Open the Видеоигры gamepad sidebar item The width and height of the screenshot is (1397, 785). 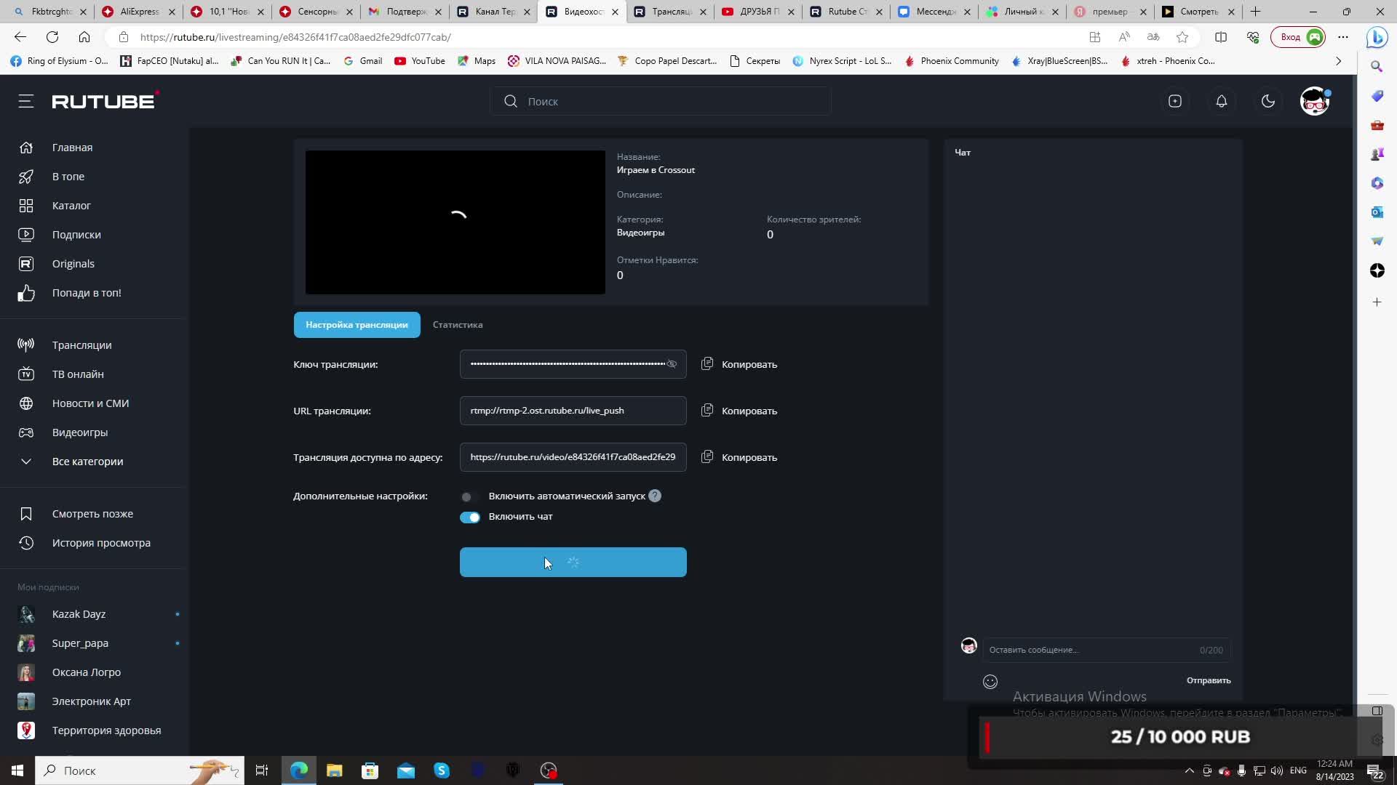click(79, 432)
